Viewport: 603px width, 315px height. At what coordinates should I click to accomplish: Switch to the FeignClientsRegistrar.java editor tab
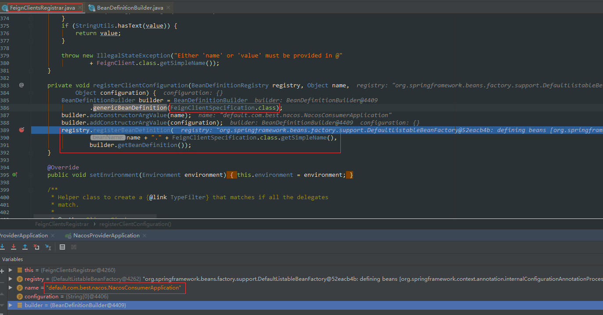point(42,8)
